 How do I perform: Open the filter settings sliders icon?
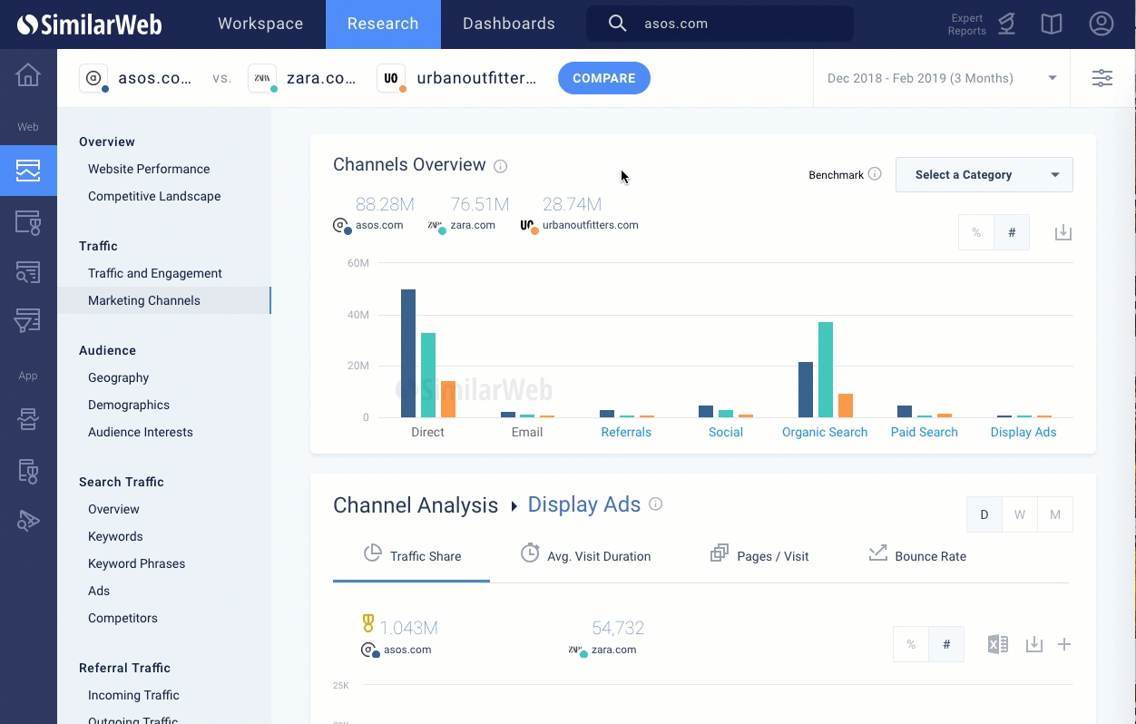coord(1102,78)
